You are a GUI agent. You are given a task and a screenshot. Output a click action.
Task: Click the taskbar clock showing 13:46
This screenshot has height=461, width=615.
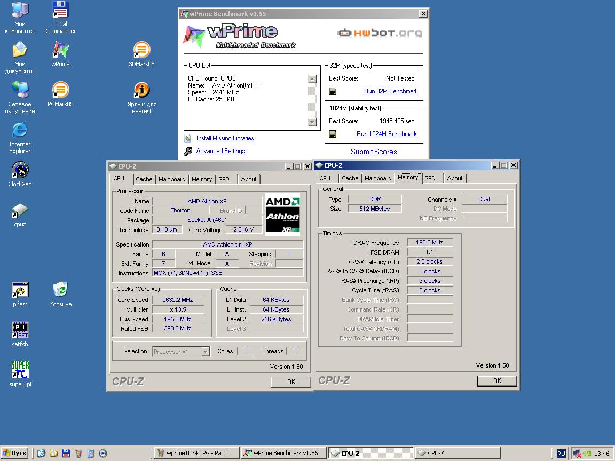[602, 454]
